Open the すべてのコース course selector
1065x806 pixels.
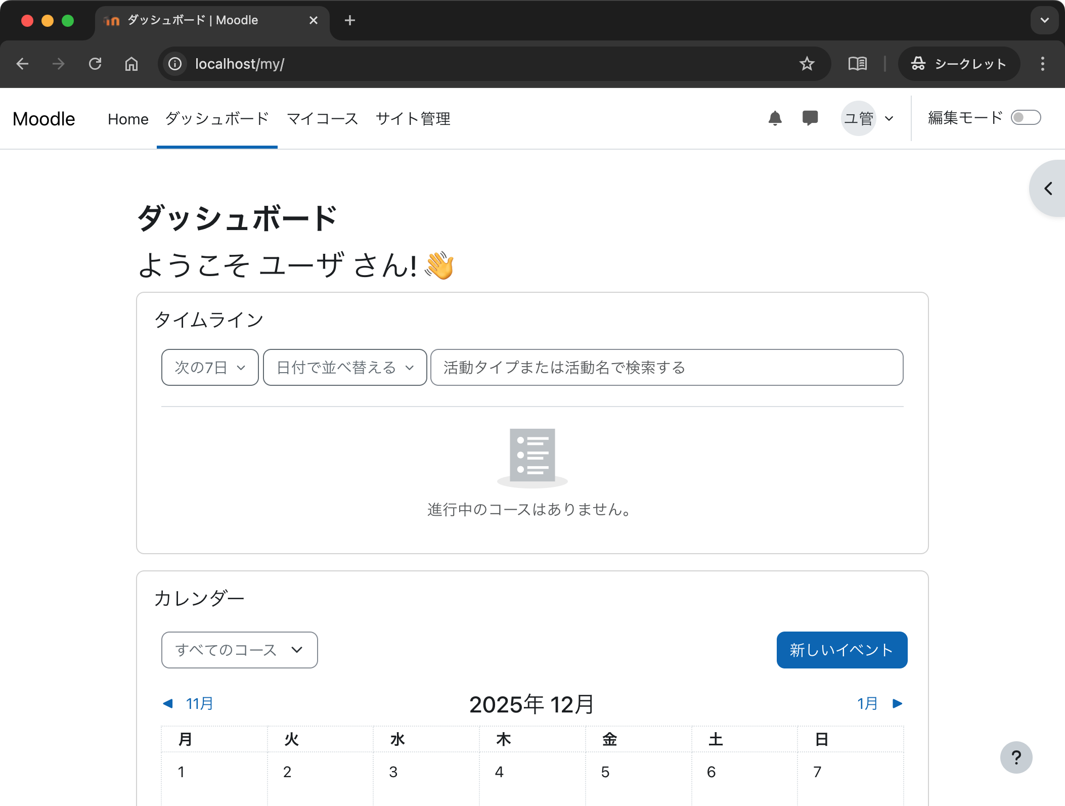[x=239, y=650]
